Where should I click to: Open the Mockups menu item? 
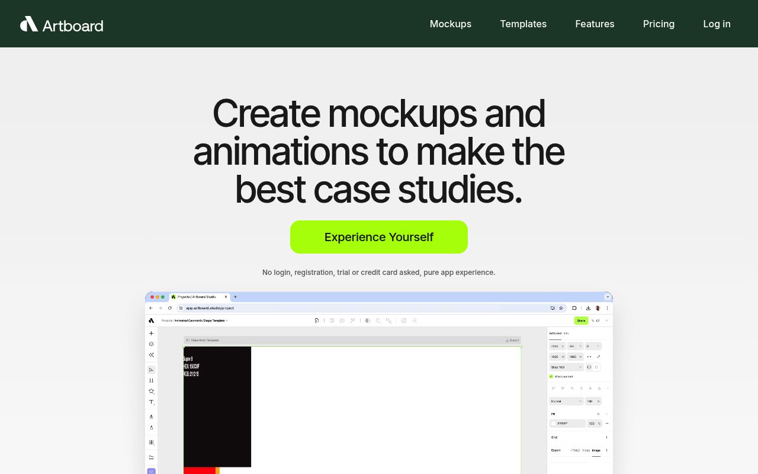(x=451, y=24)
